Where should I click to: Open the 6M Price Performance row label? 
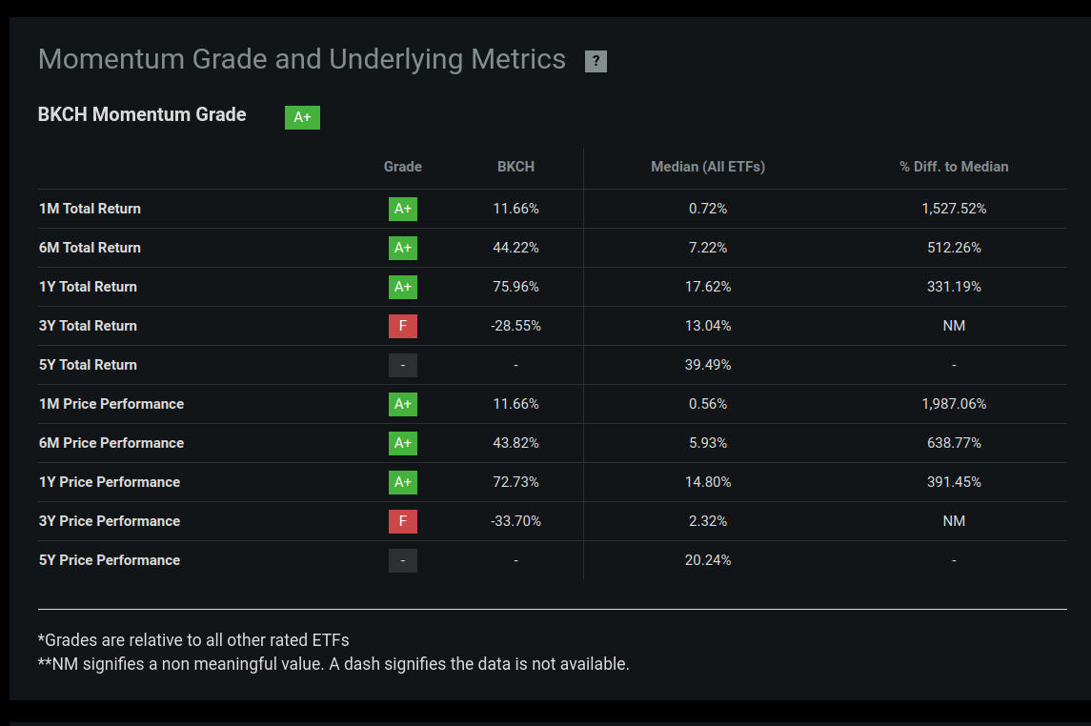111,443
